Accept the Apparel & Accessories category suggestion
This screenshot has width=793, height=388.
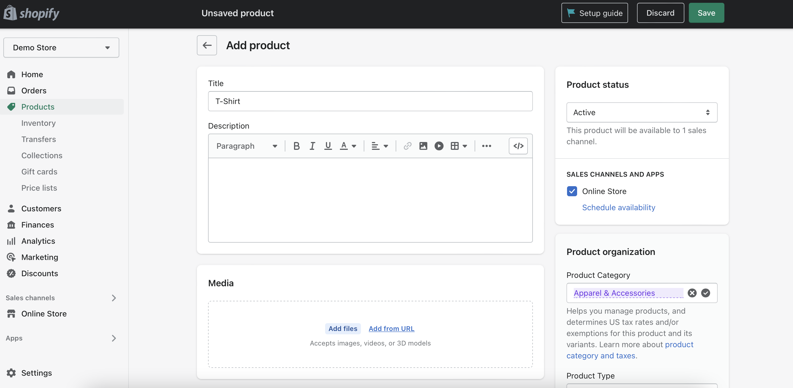tap(705, 293)
